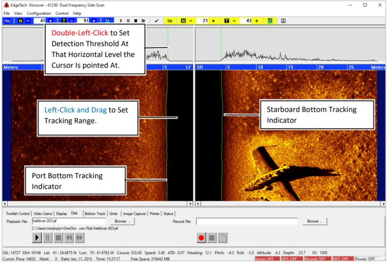Click the Record File input field
Screen dimensions: 387x263
247,221
